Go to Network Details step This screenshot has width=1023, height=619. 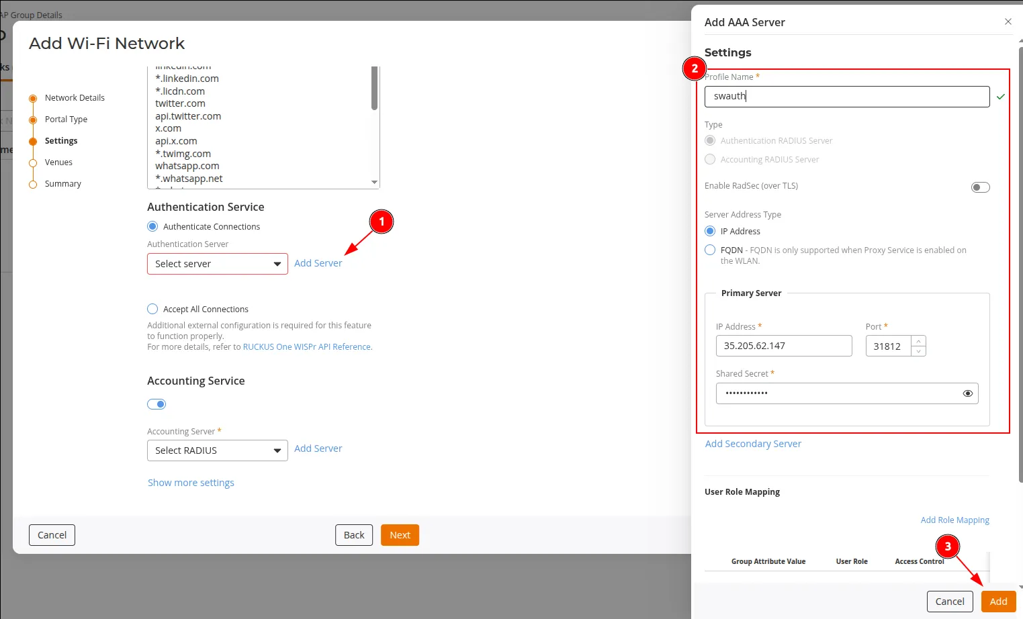coord(75,98)
